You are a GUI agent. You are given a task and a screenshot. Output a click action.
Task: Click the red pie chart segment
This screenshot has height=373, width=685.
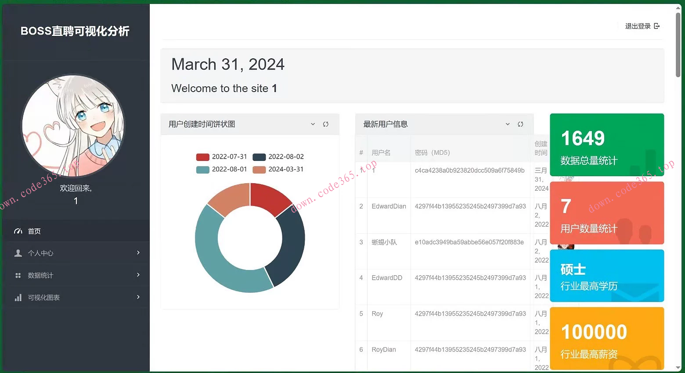coord(269,199)
